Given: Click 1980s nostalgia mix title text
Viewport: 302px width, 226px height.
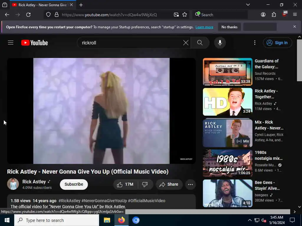Looking at the screenshot, I should pyautogui.click(x=268, y=155).
